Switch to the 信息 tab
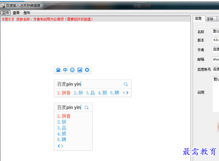The image size is (219, 161). [198, 18]
